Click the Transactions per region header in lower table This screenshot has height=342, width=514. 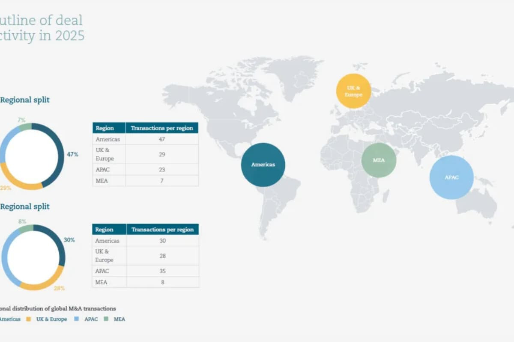point(162,230)
